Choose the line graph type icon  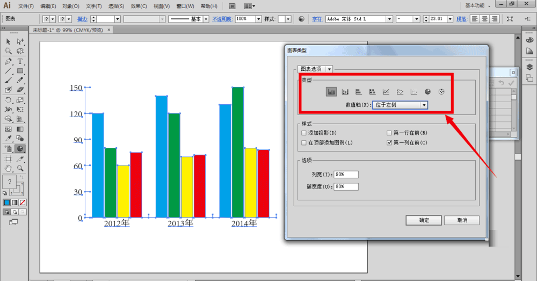(386, 91)
